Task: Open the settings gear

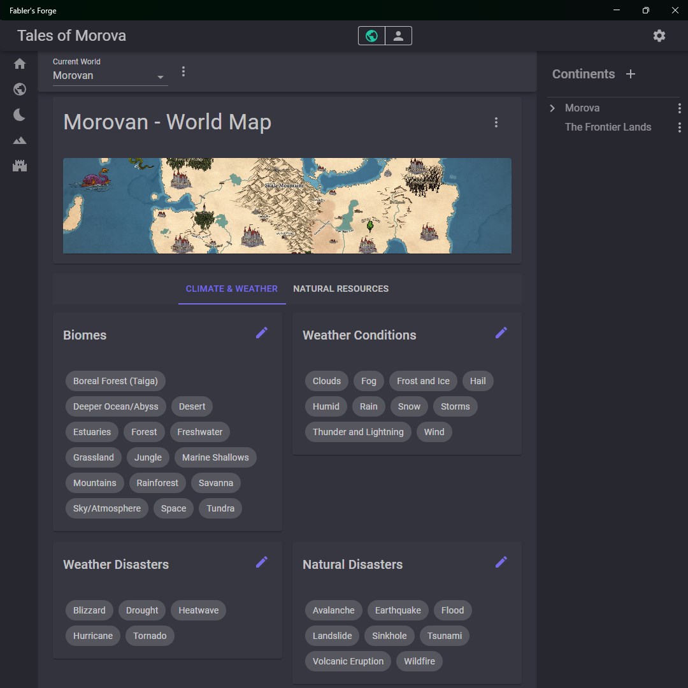Action: coord(659,36)
